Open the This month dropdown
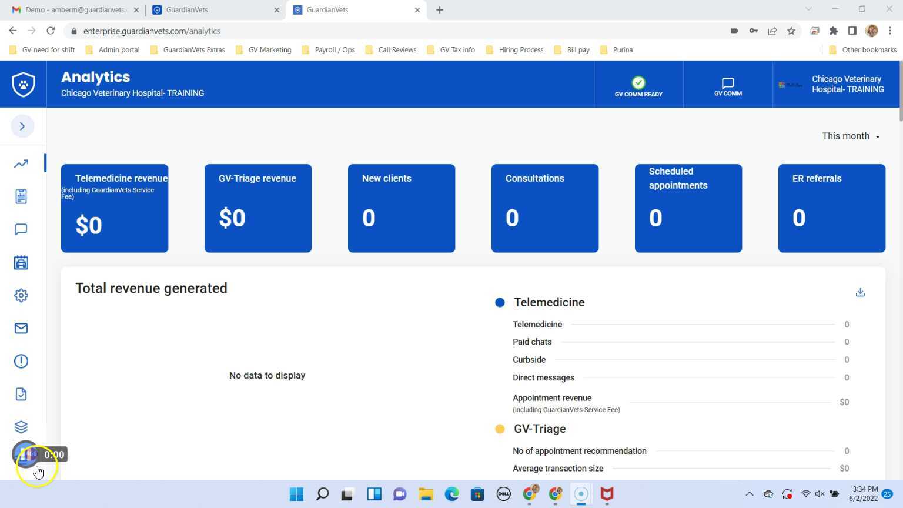This screenshot has width=903, height=508. (x=850, y=136)
